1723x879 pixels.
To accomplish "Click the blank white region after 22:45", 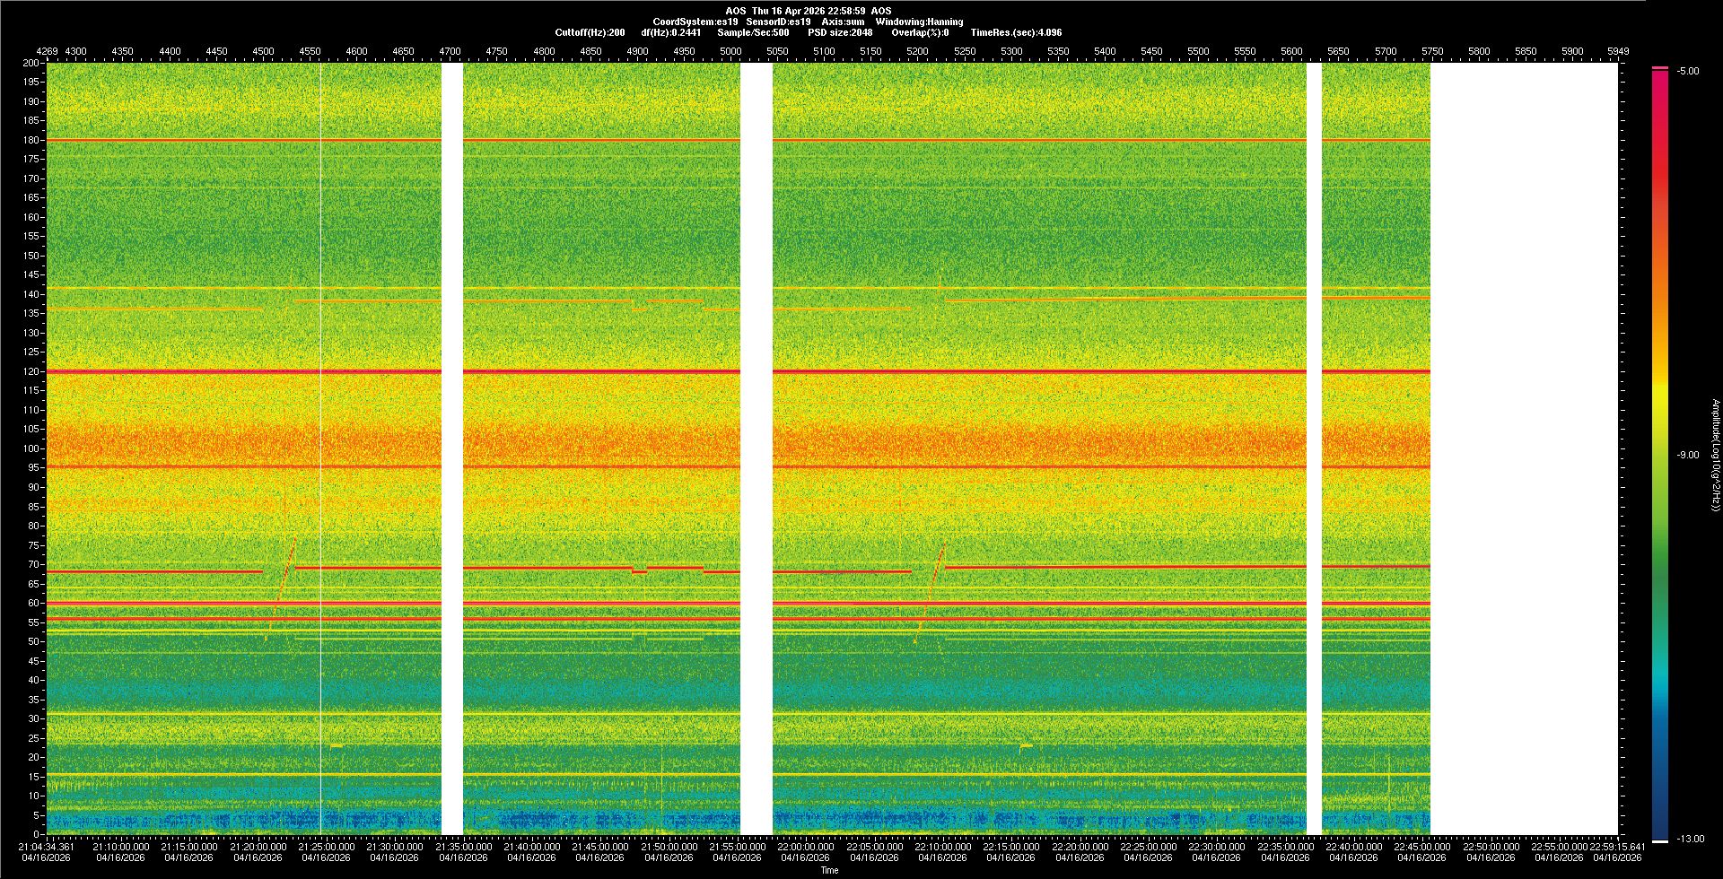I will pos(1524,448).
